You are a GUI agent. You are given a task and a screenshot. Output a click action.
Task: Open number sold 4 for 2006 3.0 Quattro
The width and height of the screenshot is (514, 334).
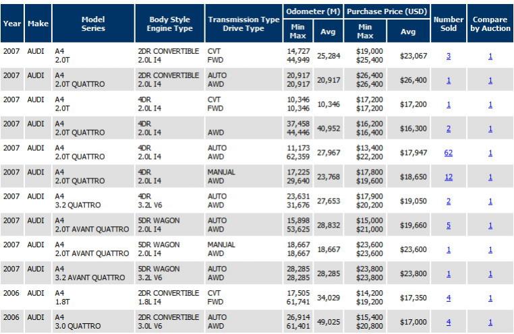[x=449, y=323]
